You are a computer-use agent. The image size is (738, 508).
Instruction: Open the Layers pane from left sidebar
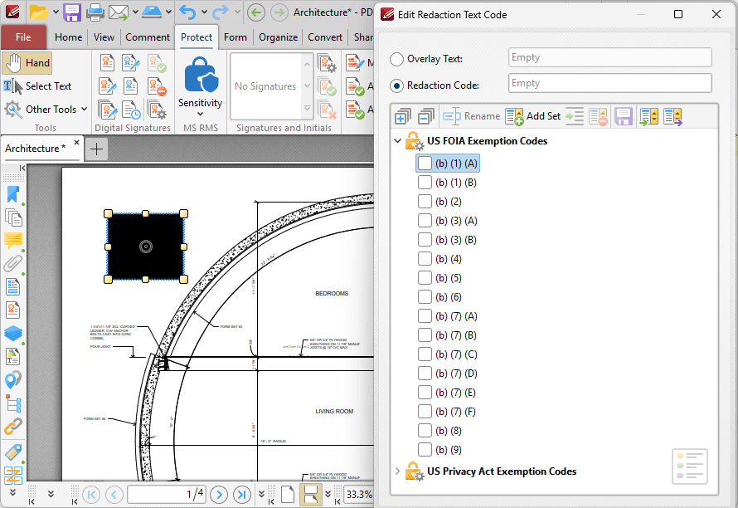pyautogui.click(x=13, y=333)
